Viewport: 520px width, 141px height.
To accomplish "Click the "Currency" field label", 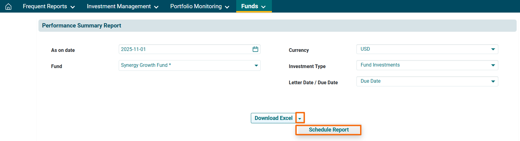I will (298, 50).
